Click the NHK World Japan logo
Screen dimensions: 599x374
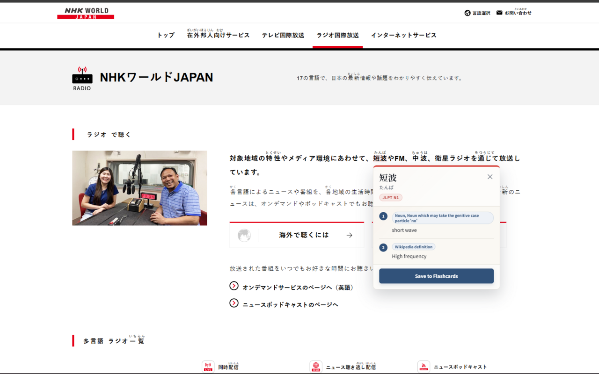[x=86, y=13]
